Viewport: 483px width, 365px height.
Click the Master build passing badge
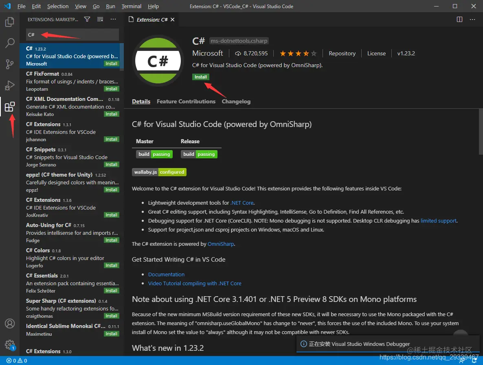point(154,154)
